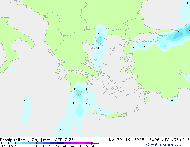The image size is (190, 147).
Task: Click the 25–30 mm navy legend swatch
Action: tap(60, 143)
